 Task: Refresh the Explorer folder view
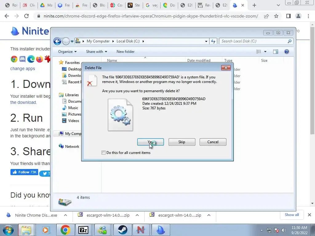coord(213,41)
